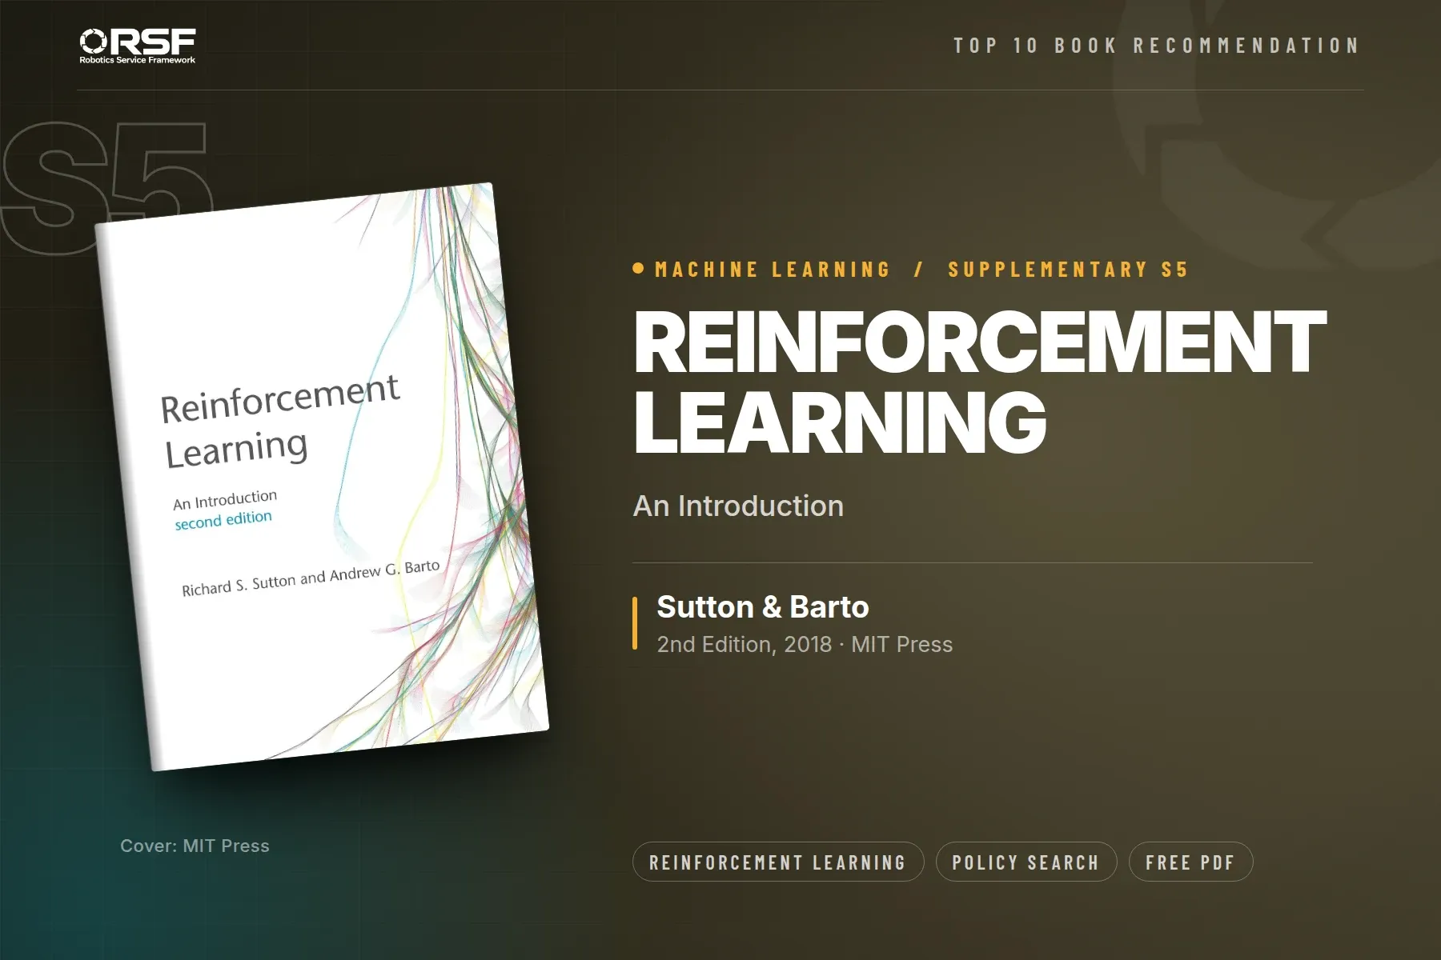The image size is (1441, 960).
Task: Click the orange bullet before MACHINE LEARNING
Action: [x=638, y=269]
